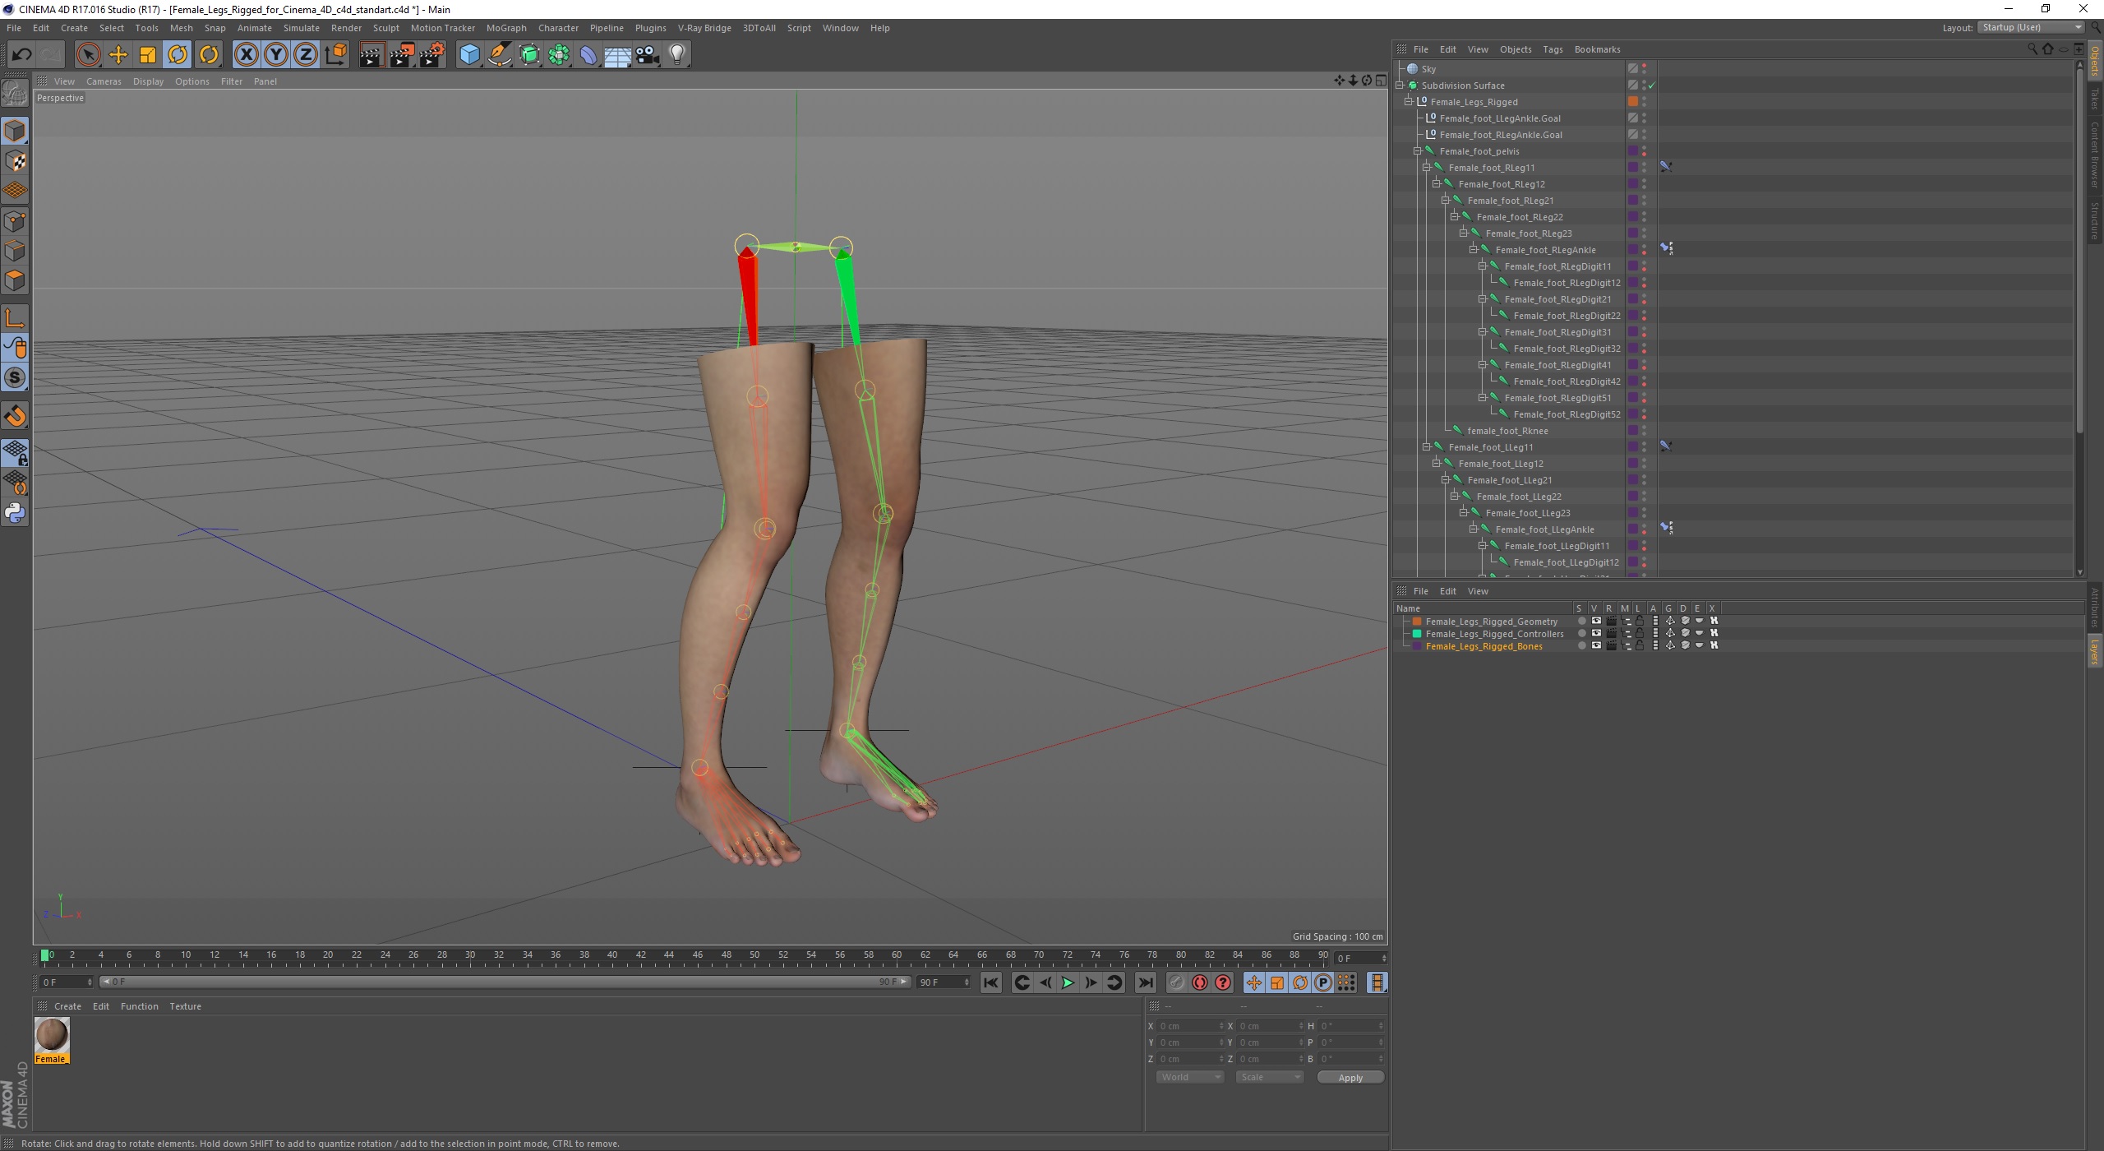
Task: Collapse Female_foot_RLeg11 joint node
Action: [x=1428, y=168]
